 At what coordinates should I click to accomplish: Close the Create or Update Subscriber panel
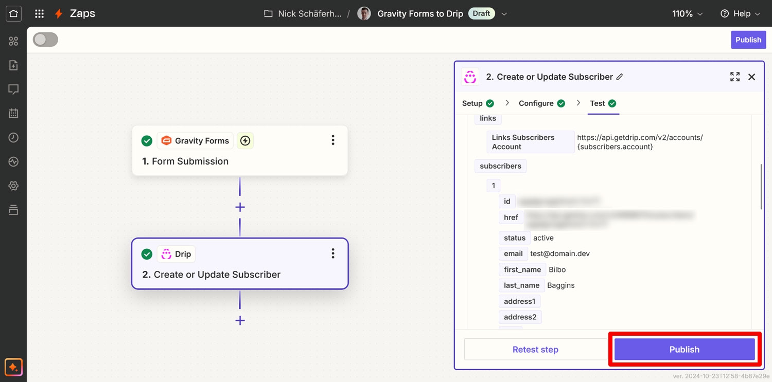point(751,77)
